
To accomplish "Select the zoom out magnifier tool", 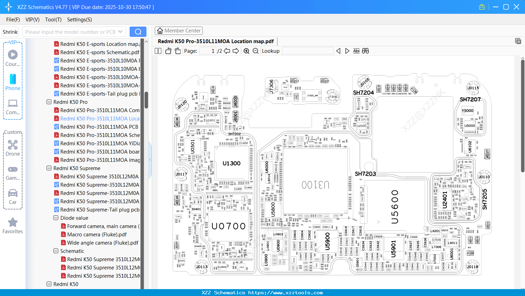I will 255,51.
